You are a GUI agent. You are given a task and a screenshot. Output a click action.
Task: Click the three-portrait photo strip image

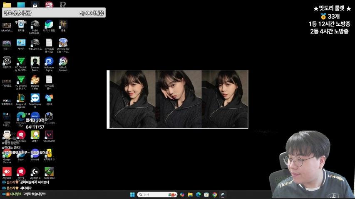178,99
